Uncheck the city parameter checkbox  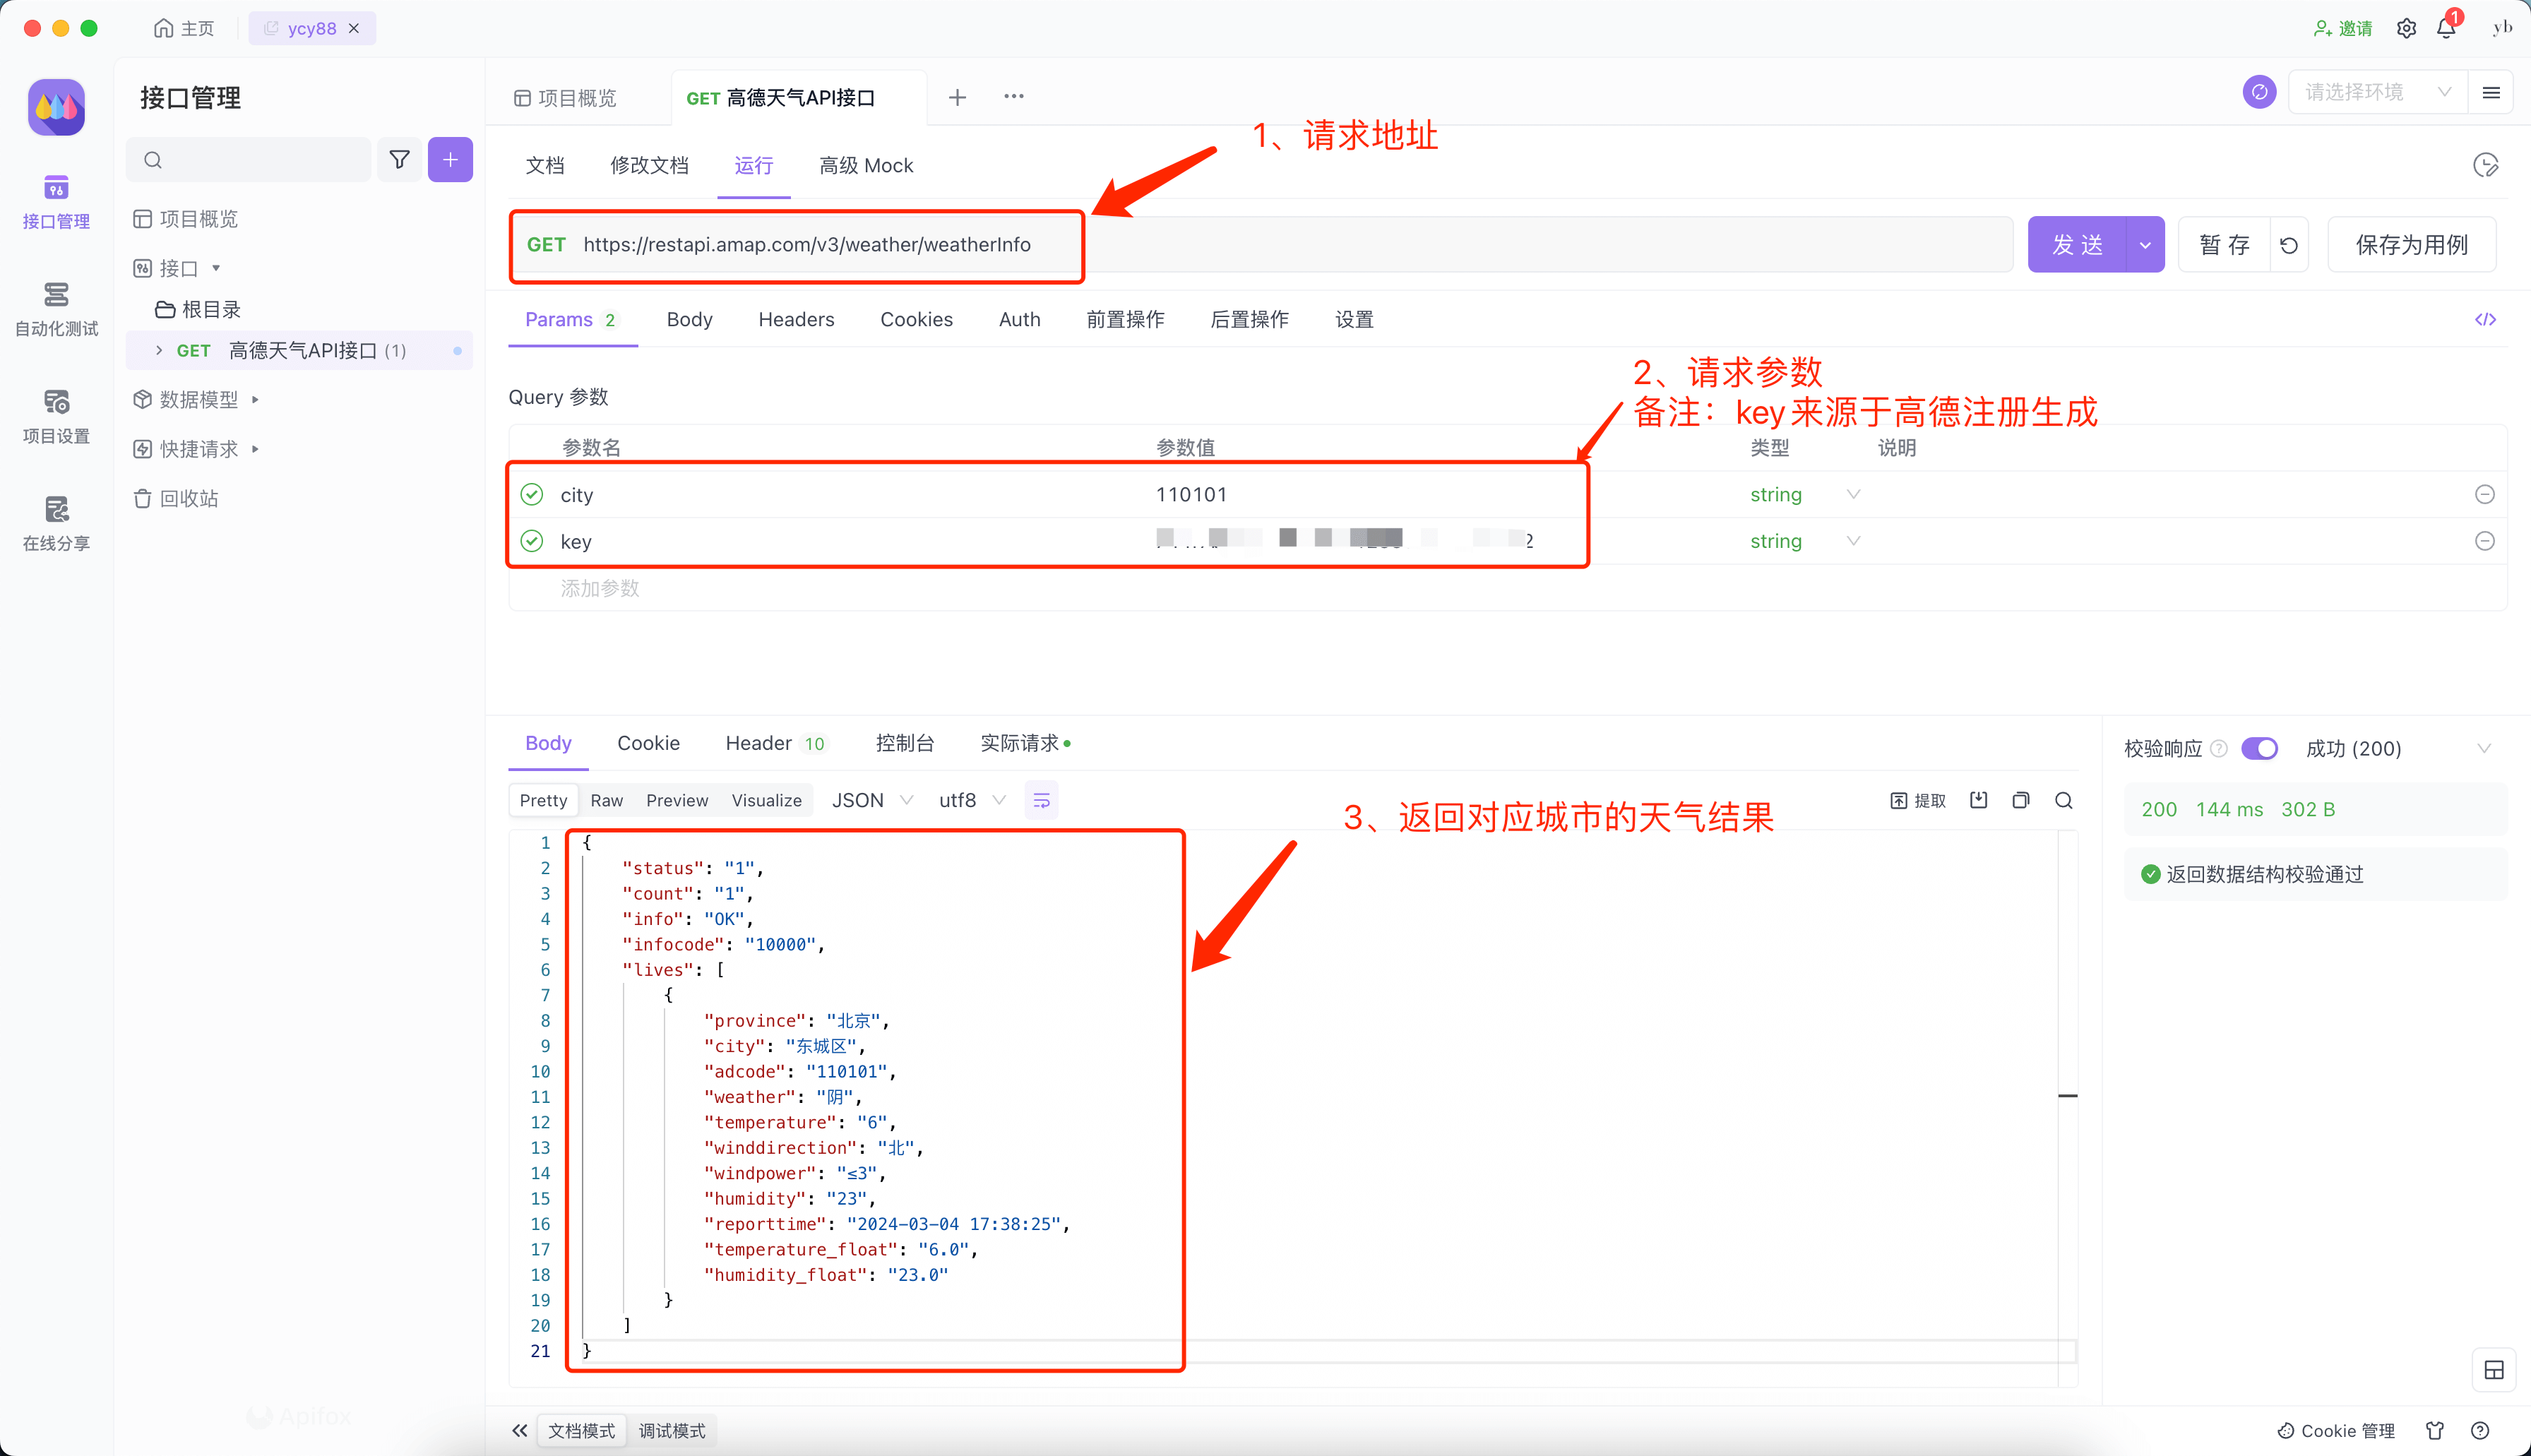[532, 494]
